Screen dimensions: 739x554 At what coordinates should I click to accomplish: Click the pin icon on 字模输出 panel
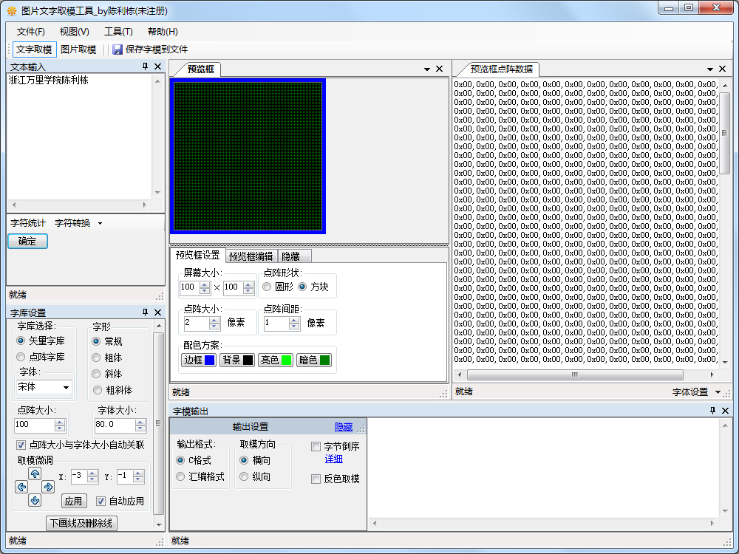712,411
